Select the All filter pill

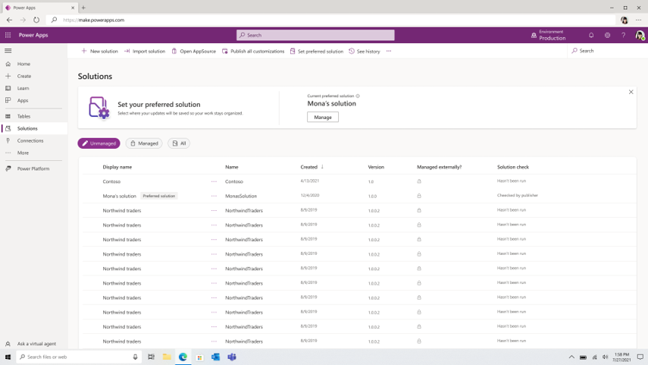(x=179, y=143)
